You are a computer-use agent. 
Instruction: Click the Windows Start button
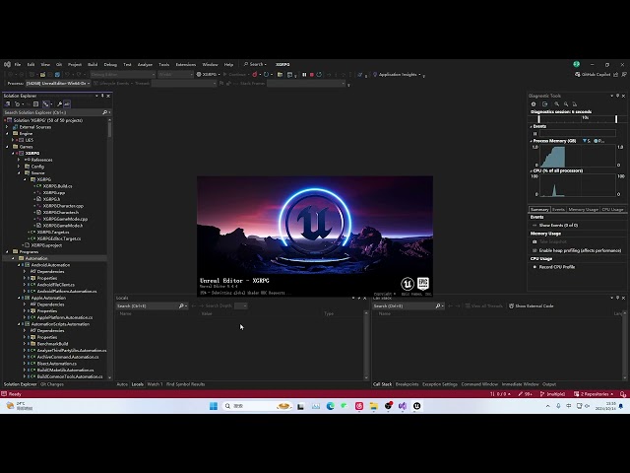pos(214,406)
